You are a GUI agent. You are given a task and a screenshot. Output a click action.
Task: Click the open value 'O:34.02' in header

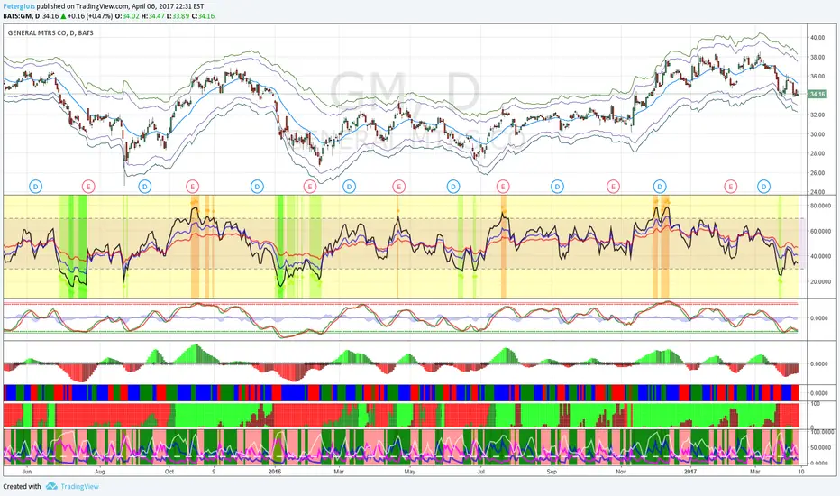127,16
